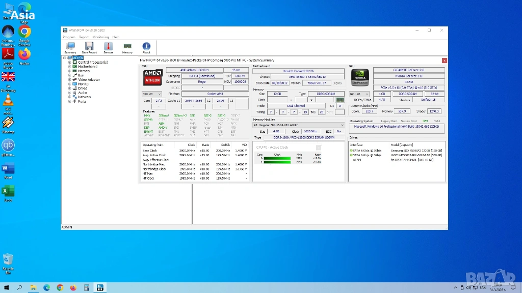Open the CPU #0 selector dropdown
This screenshot has width=522, height=293.
[x=152, y=94]
